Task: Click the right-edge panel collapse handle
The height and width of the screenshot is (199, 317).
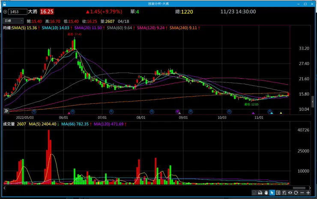Action: (x=313, y=102)
